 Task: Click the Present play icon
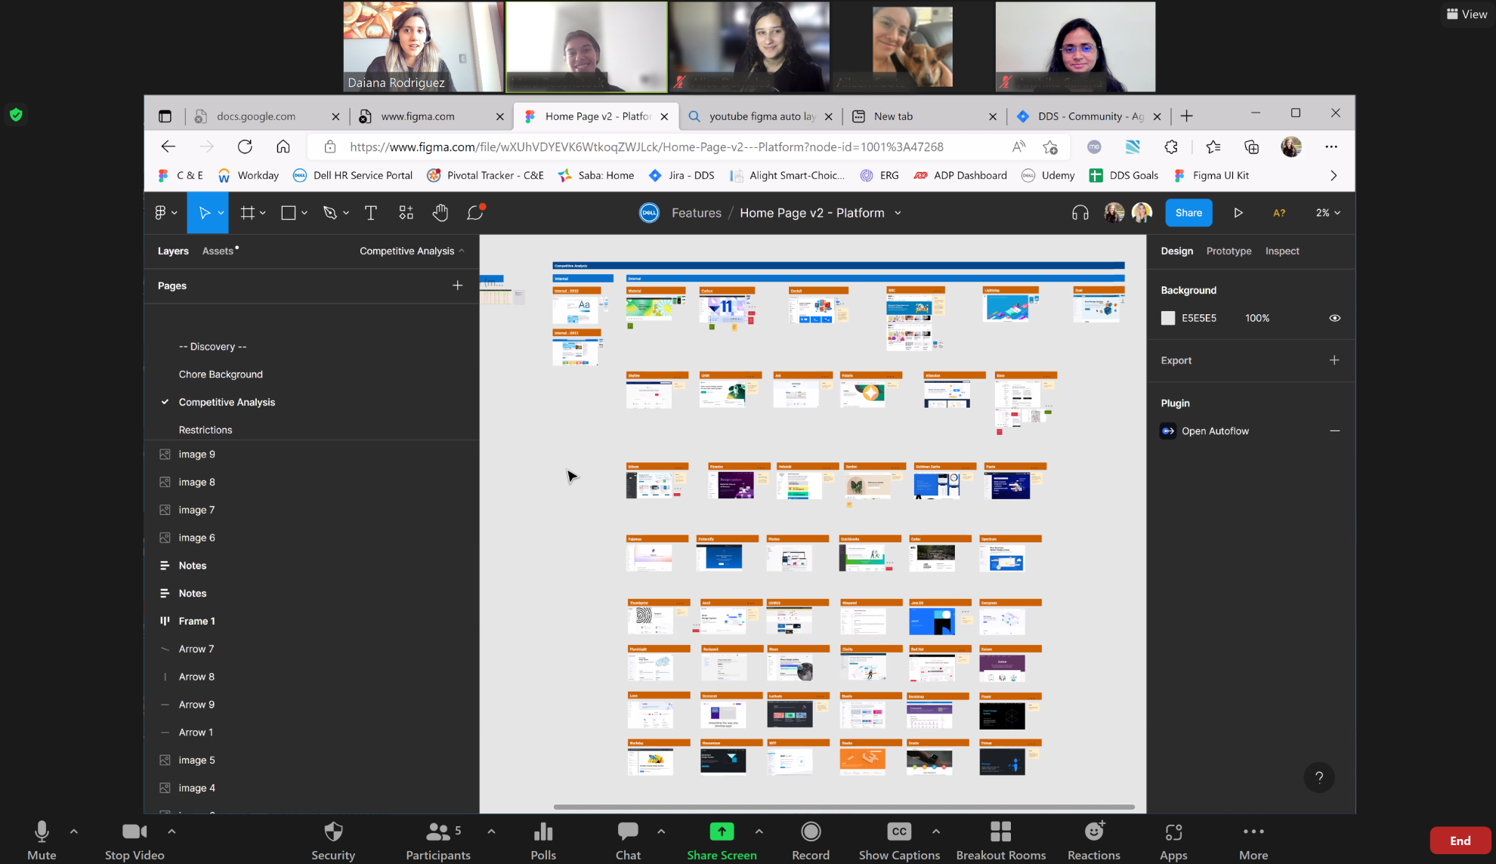pos(1238,213)
